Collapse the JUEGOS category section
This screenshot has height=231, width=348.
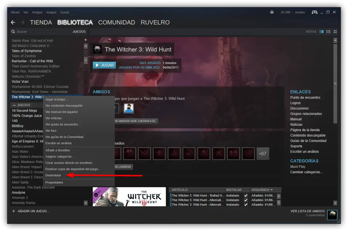(x=14, y=105)
